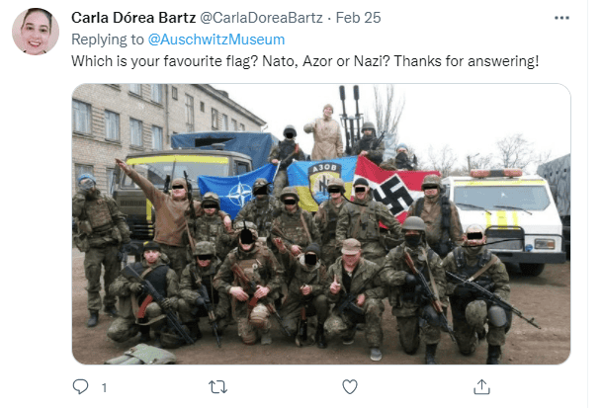
Task: View the reply count number 1
Action: (104, 387)
